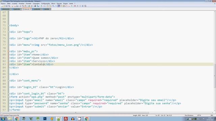216x121 pixels.
Task: Open the Localizar menu
Action: [x=15, y=4]
